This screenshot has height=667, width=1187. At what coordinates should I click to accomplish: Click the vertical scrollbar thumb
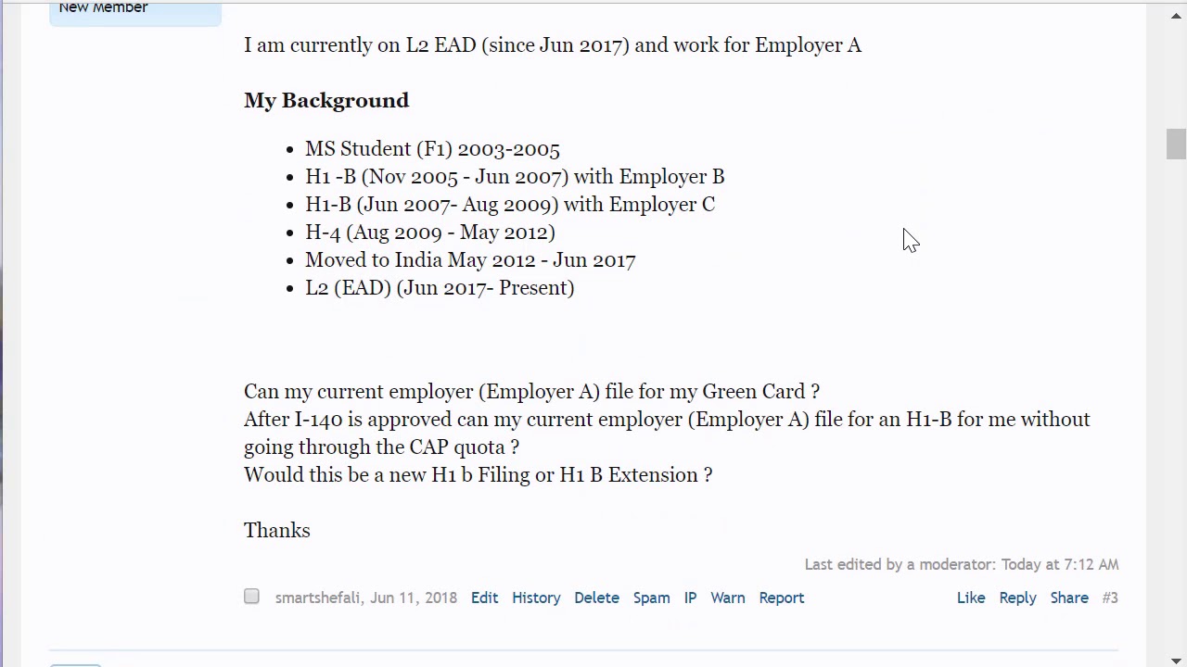pyautogui.click(x=1176, y=145)
